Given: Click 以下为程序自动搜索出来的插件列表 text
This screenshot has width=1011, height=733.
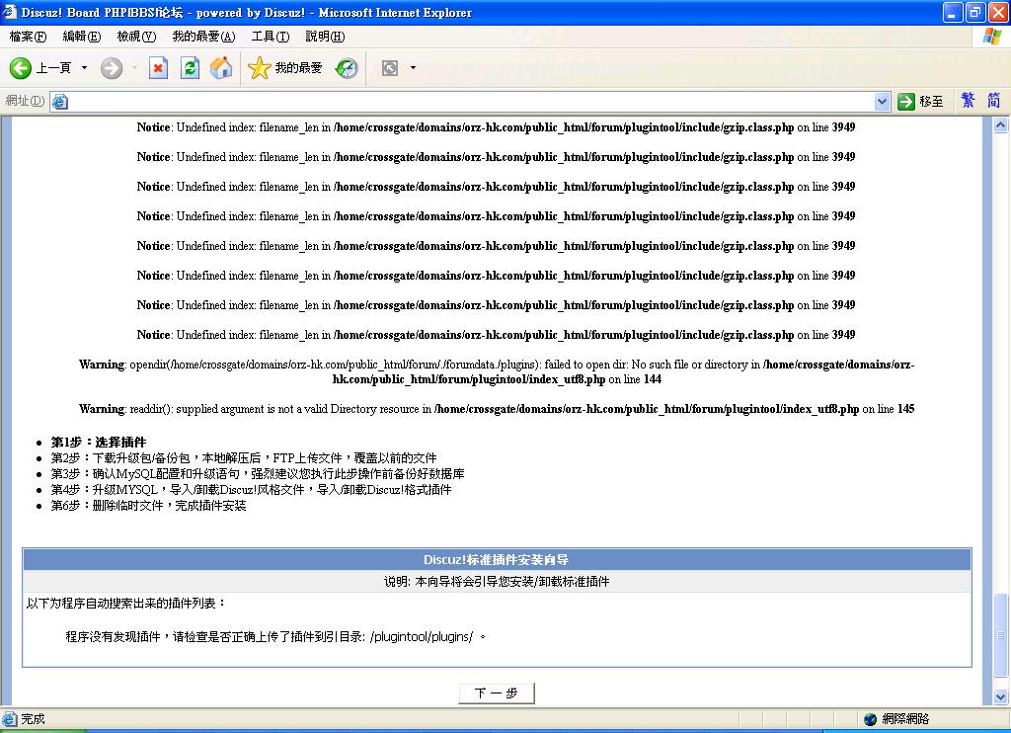Looking at the screenshot, I should click(x=126, y=604).
